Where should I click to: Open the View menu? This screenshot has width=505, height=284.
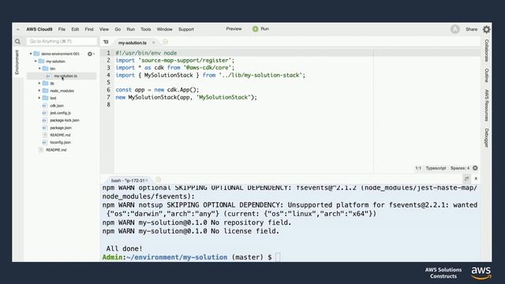click(x=104, y=29)
